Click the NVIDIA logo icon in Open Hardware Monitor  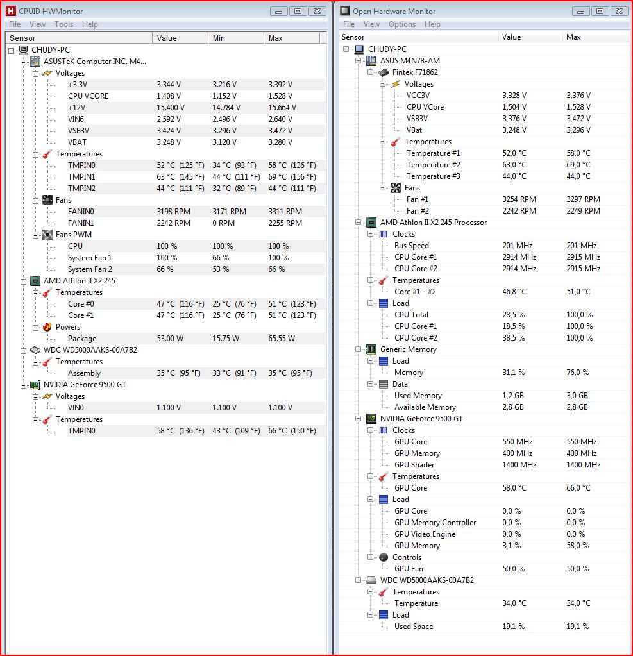[371, 419]
